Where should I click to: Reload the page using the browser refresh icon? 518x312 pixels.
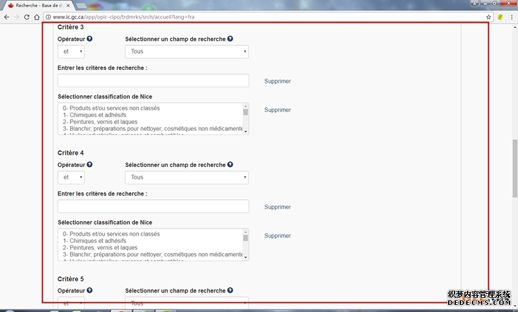(x=27, y=16)
